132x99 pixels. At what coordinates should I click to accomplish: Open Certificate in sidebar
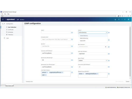click(x=11, y=30)
